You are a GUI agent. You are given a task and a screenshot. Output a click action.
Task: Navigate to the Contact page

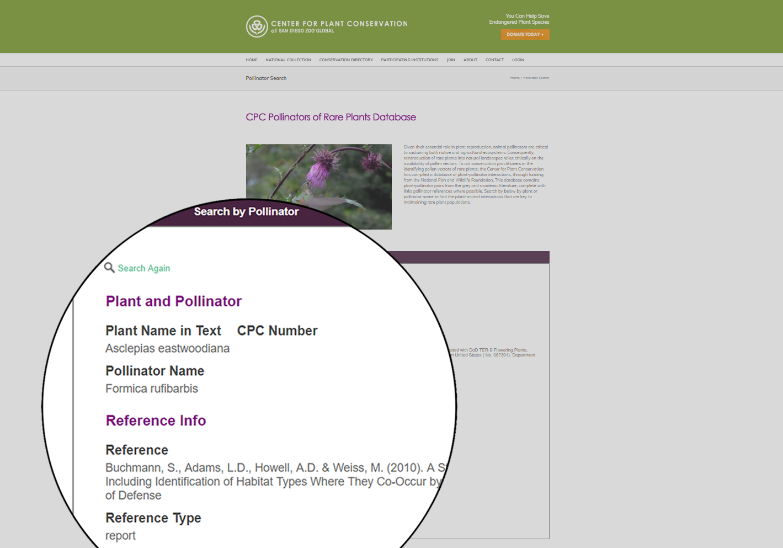click(494, 60)
